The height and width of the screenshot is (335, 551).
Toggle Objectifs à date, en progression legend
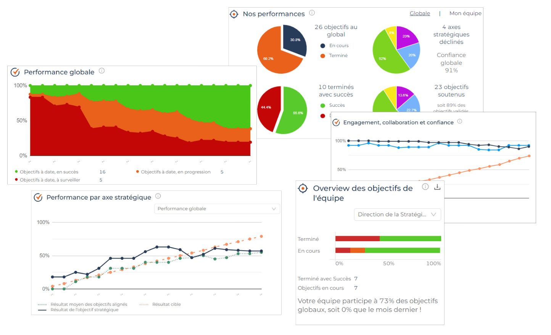coord(173,172)
